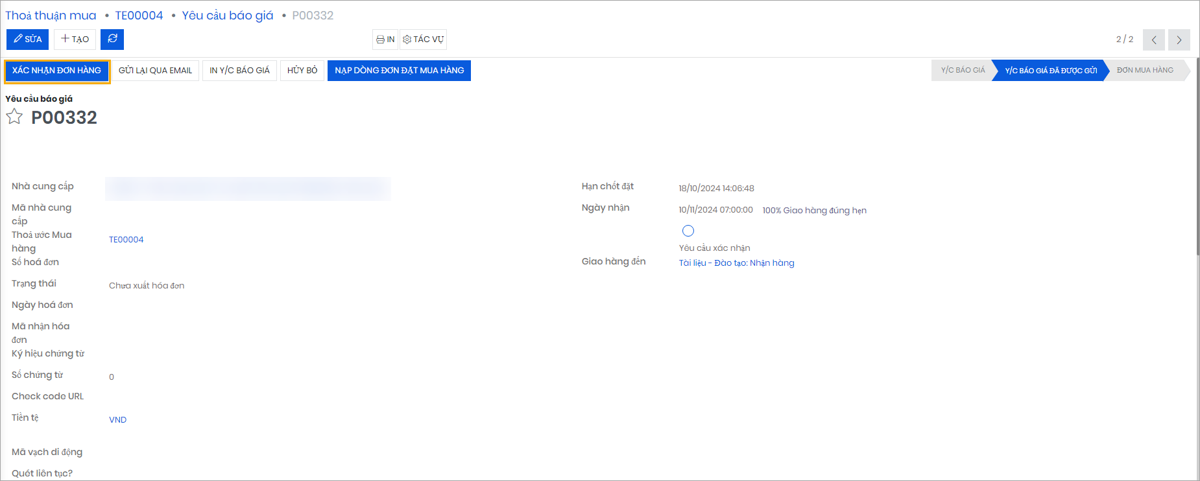Open TE00004 breadcrumb link

pyautogui.click(x=139, y=16)
